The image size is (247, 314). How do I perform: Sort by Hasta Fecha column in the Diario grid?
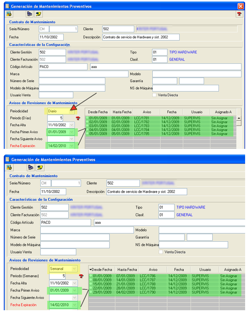[122, 112]
